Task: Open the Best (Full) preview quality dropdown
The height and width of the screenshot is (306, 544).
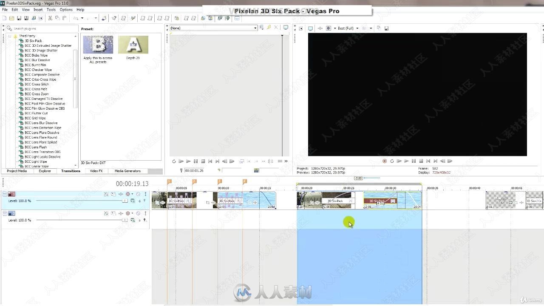Action: pyautogui.click(x=357, y=28)
